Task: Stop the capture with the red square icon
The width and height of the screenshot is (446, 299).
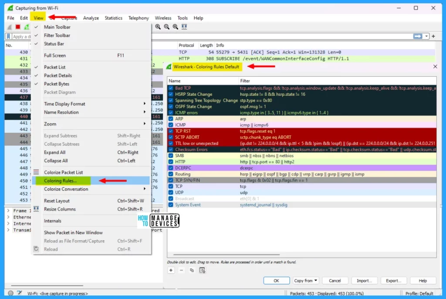Action: (17, 27)
